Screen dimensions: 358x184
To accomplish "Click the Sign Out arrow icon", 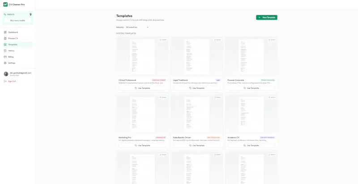I will 5,81.
